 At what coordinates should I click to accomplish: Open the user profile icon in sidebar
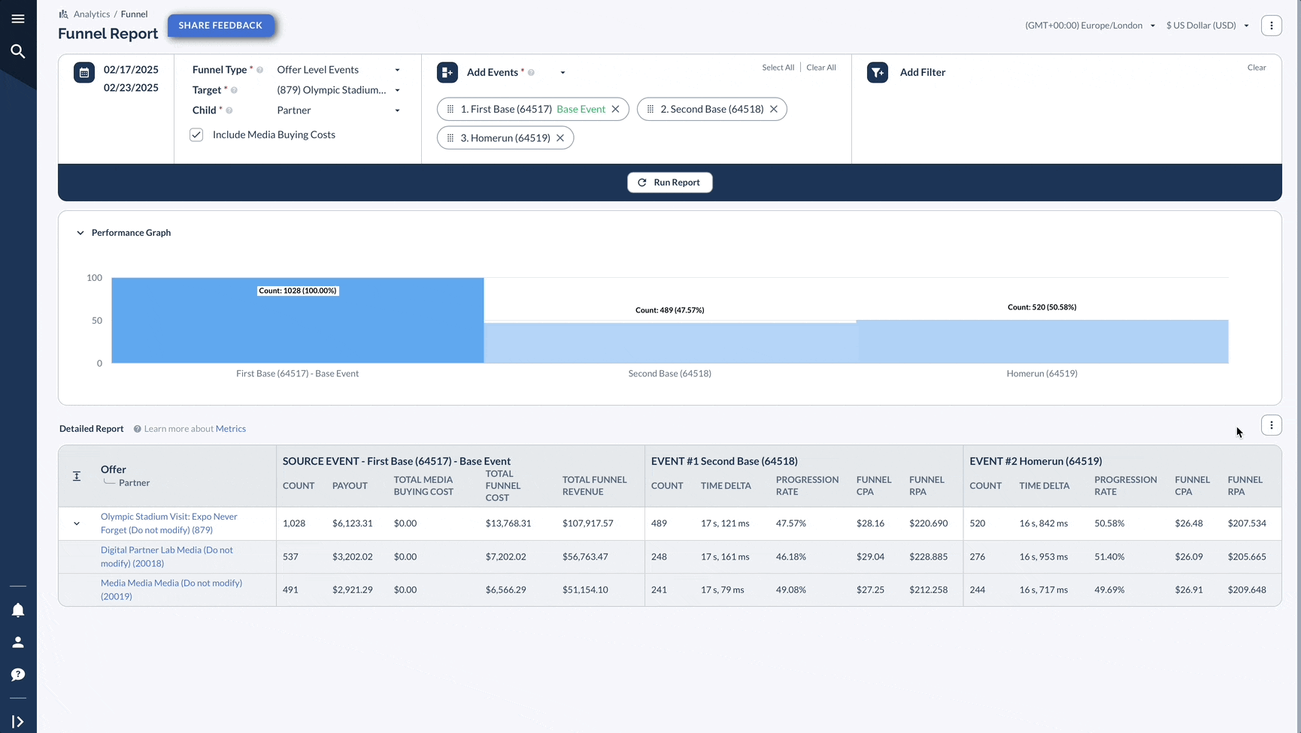point(18,642)
